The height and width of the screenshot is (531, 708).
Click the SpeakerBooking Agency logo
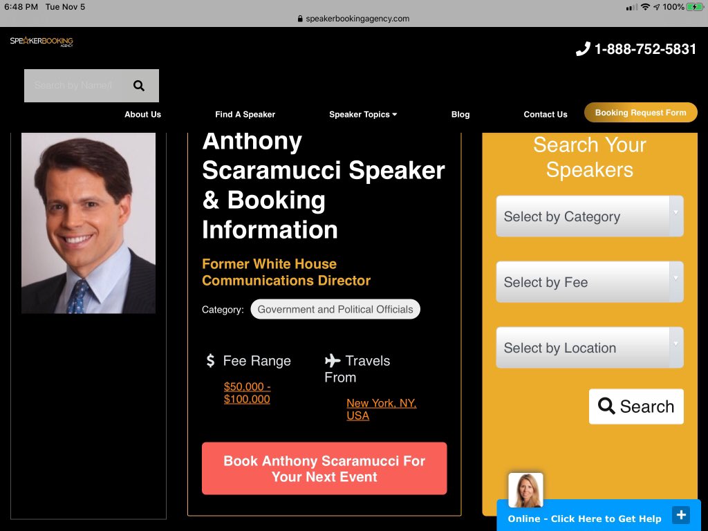(x=41, y=41)
